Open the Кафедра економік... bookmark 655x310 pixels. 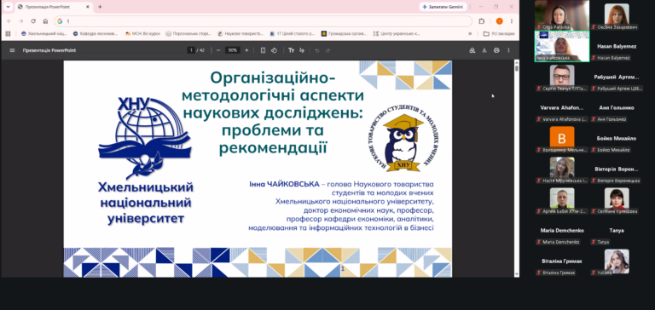(x=96, y=34)
